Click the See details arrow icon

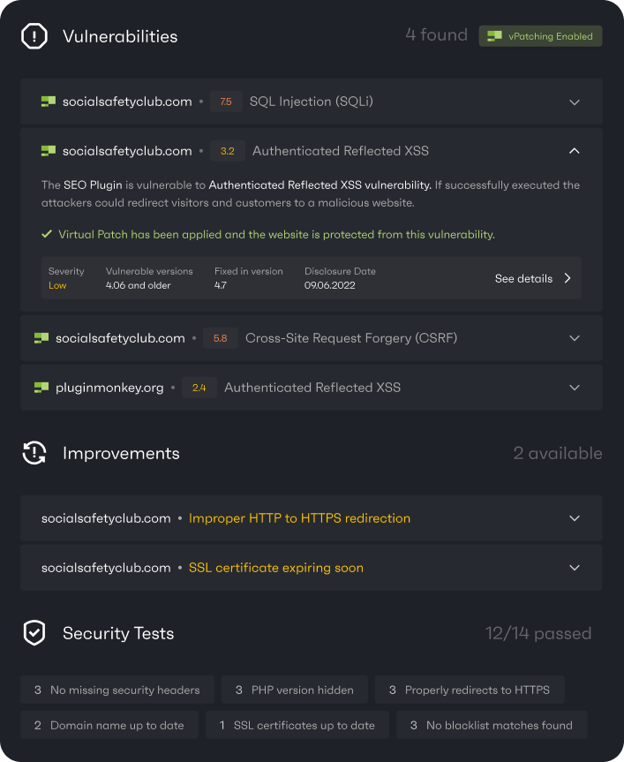[x=568, y=278]
